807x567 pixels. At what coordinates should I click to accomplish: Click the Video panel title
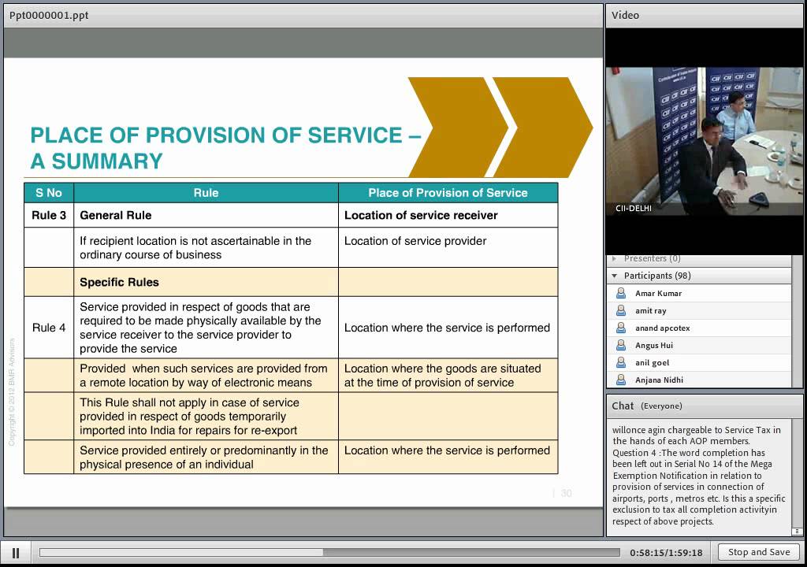(x=625, y=16)
